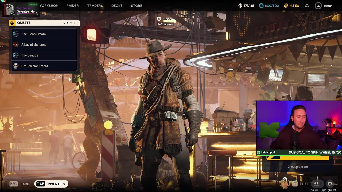Click the Seventeen Goi... song title
The width and height of the screenshot is (342, 192).
pyautogui.click(x=27, y=11)
